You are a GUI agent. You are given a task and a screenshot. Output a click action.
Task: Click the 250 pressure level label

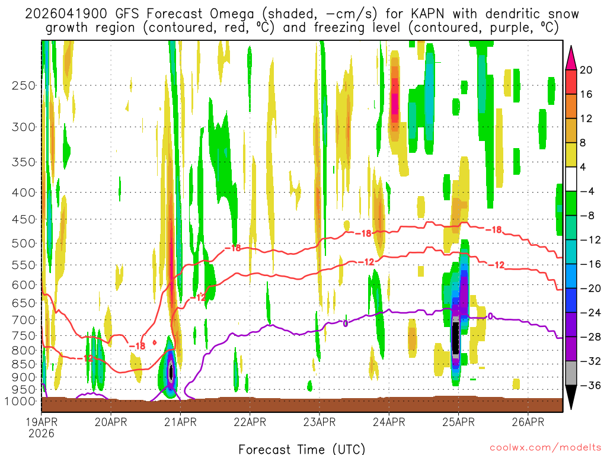pyautogui.click(x=24, y=85)
